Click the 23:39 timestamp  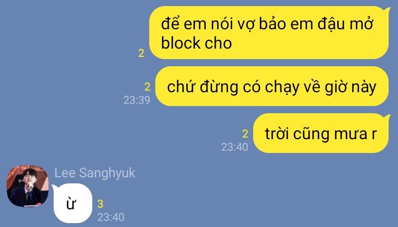pos(137,100)
